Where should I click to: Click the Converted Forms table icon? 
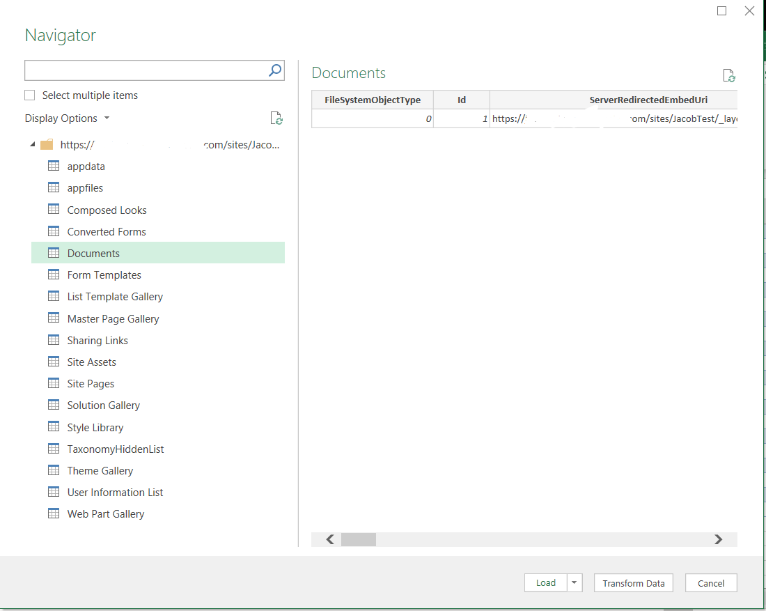[54, 231]
